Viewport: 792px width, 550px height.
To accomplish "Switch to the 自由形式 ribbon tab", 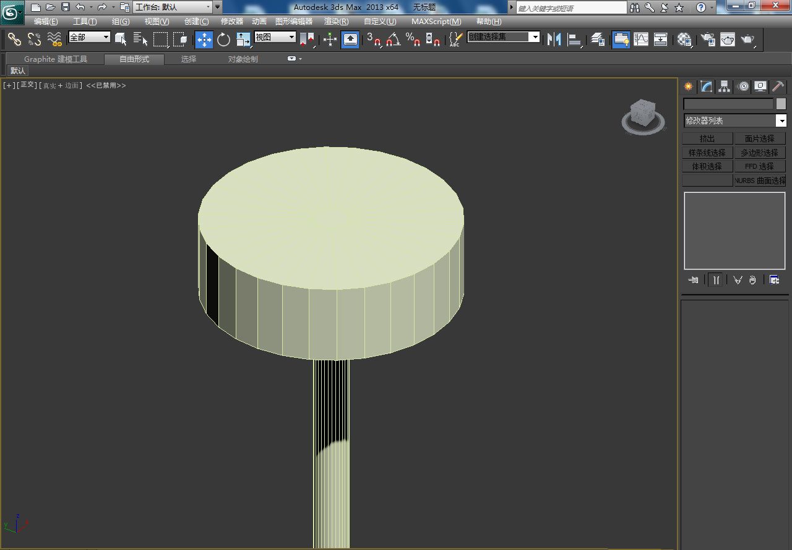I will point(134,59).
